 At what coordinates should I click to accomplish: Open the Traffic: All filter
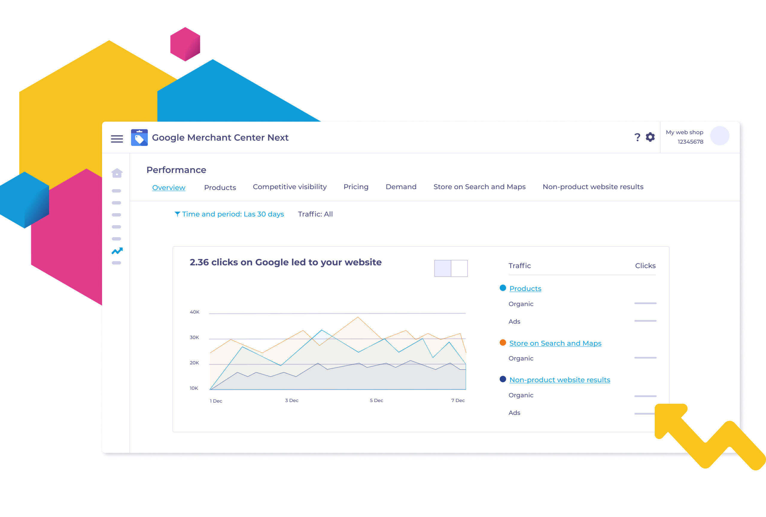[x=315, y=214]
